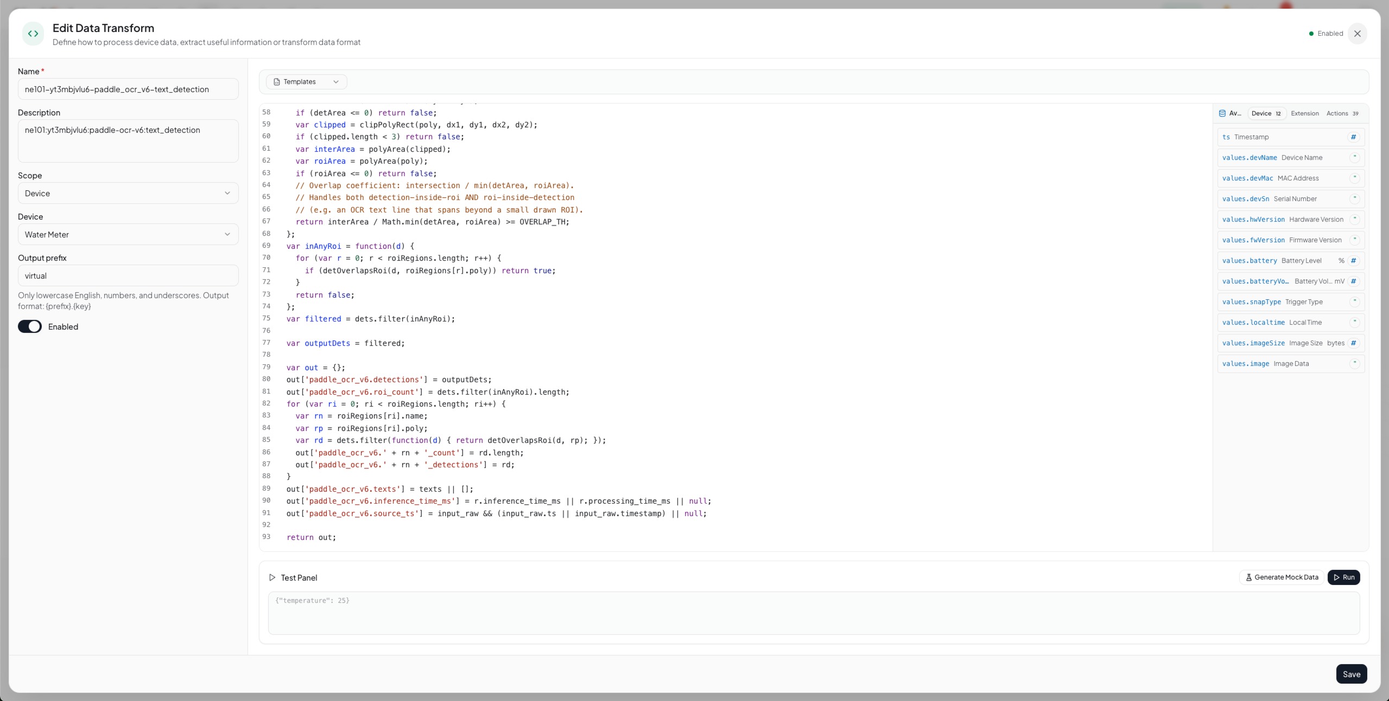Viewport: 1389px width, 701px height.
Task: Insert the values.localtime variable
Action: pyautogui.click(x=1291, y=323)
